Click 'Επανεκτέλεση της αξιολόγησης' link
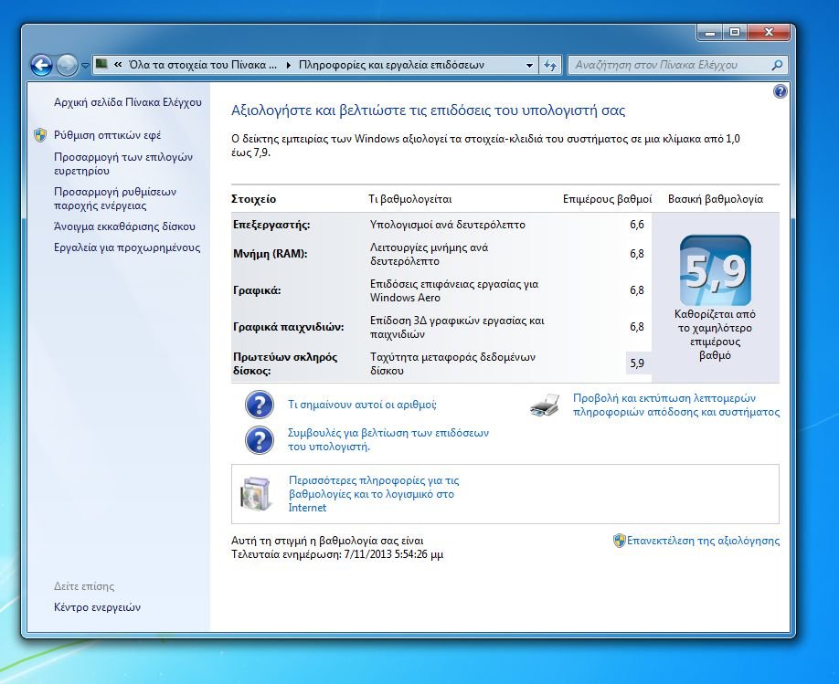This screenshot has width=839, height=684. [702, 541]
